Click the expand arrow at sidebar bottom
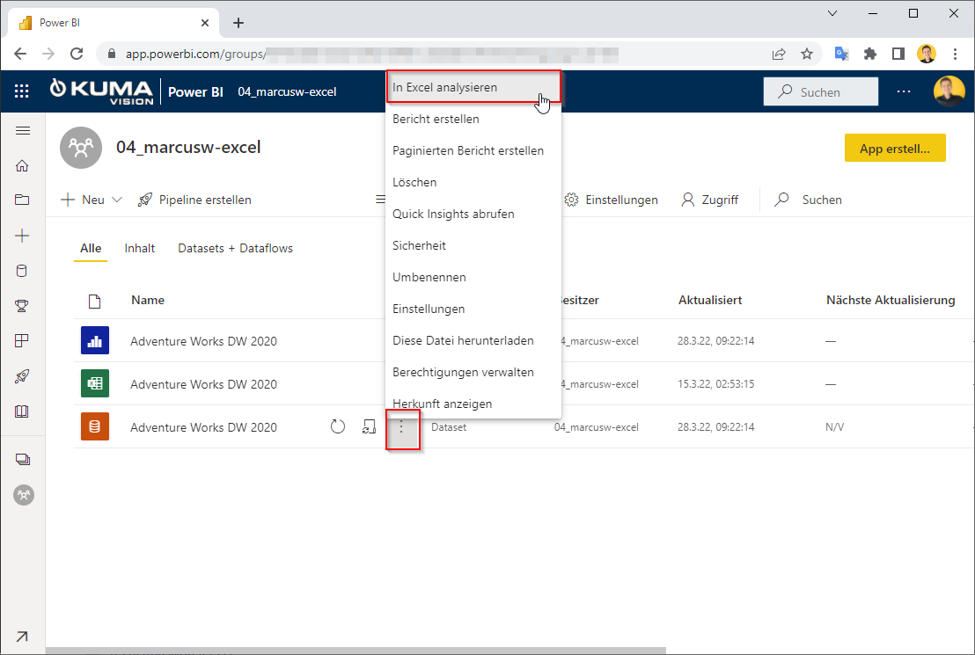The width and height of the screenshot is (975, 655). coord(22,637)
